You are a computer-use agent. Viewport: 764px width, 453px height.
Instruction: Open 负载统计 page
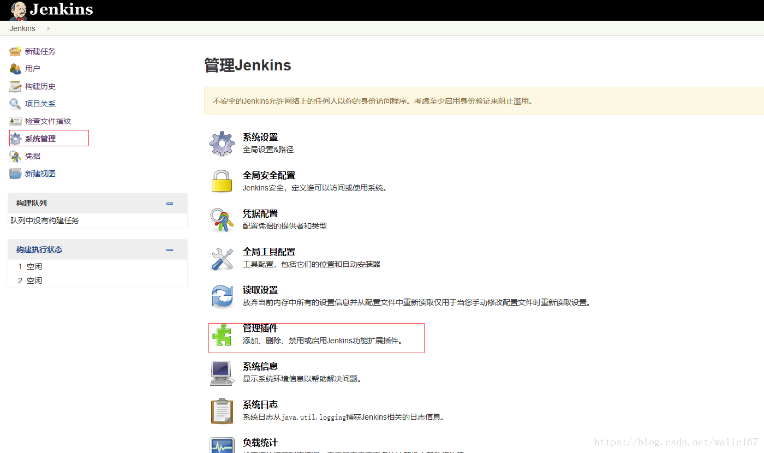click(260, 443)
